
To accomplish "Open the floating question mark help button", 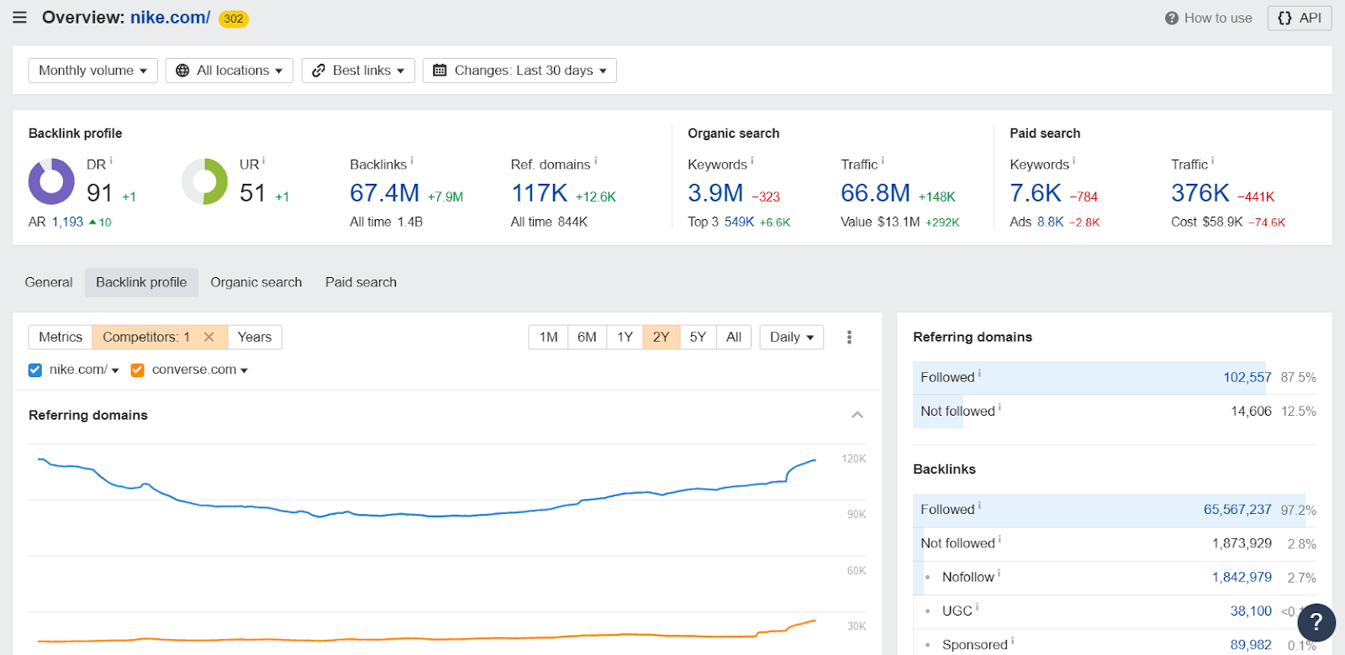I will [x=1316, y=622].
